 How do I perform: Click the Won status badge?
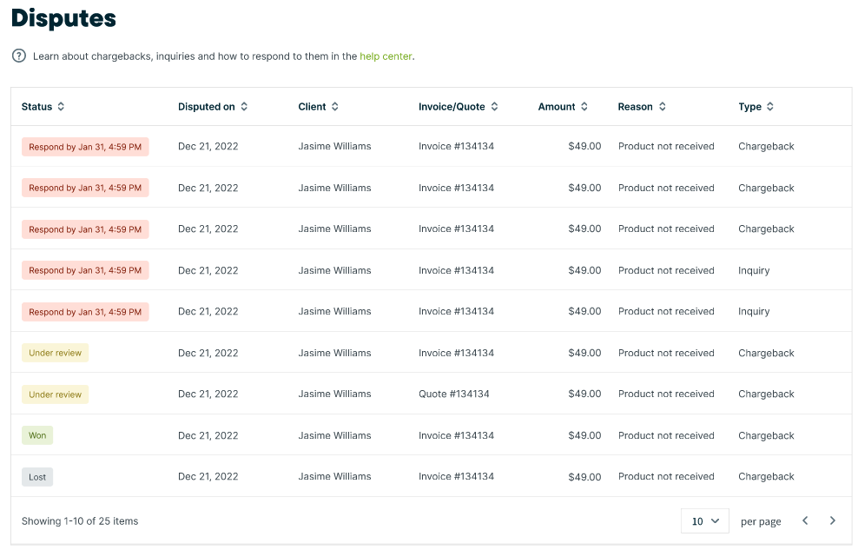coord(37,435)
